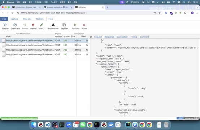This screenshot has width=200, height=130.
Task: Select the 36.6kb flow row
Action: pos(44,40)
